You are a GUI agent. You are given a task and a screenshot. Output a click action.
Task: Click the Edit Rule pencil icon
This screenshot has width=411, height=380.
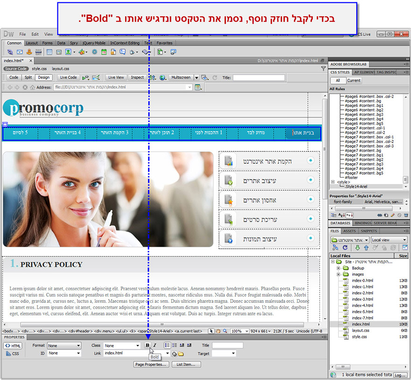point(392,215)
